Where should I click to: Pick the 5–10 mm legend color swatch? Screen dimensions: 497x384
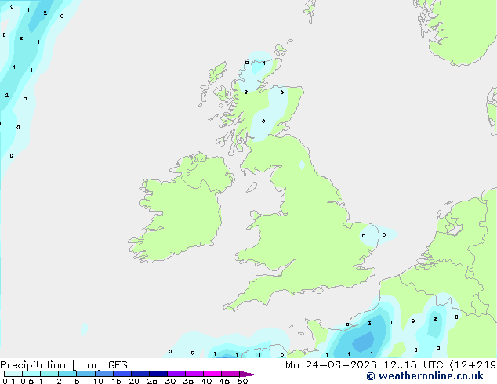click(x=85, y=374)
